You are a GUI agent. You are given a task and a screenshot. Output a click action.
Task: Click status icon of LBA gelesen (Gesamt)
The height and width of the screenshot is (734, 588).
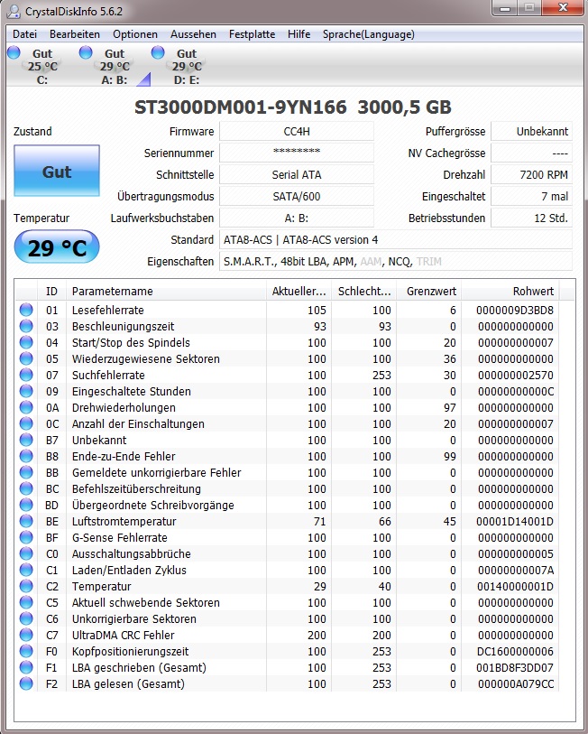click(x=26, y=683)
